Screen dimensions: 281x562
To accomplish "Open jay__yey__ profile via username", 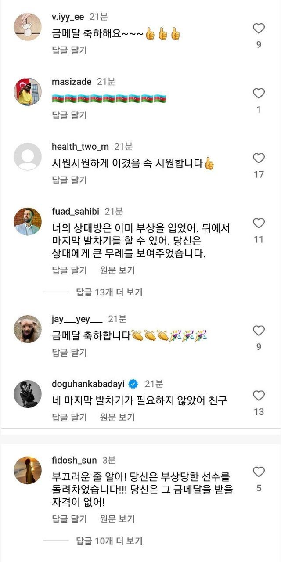I will tap(77, 319).
